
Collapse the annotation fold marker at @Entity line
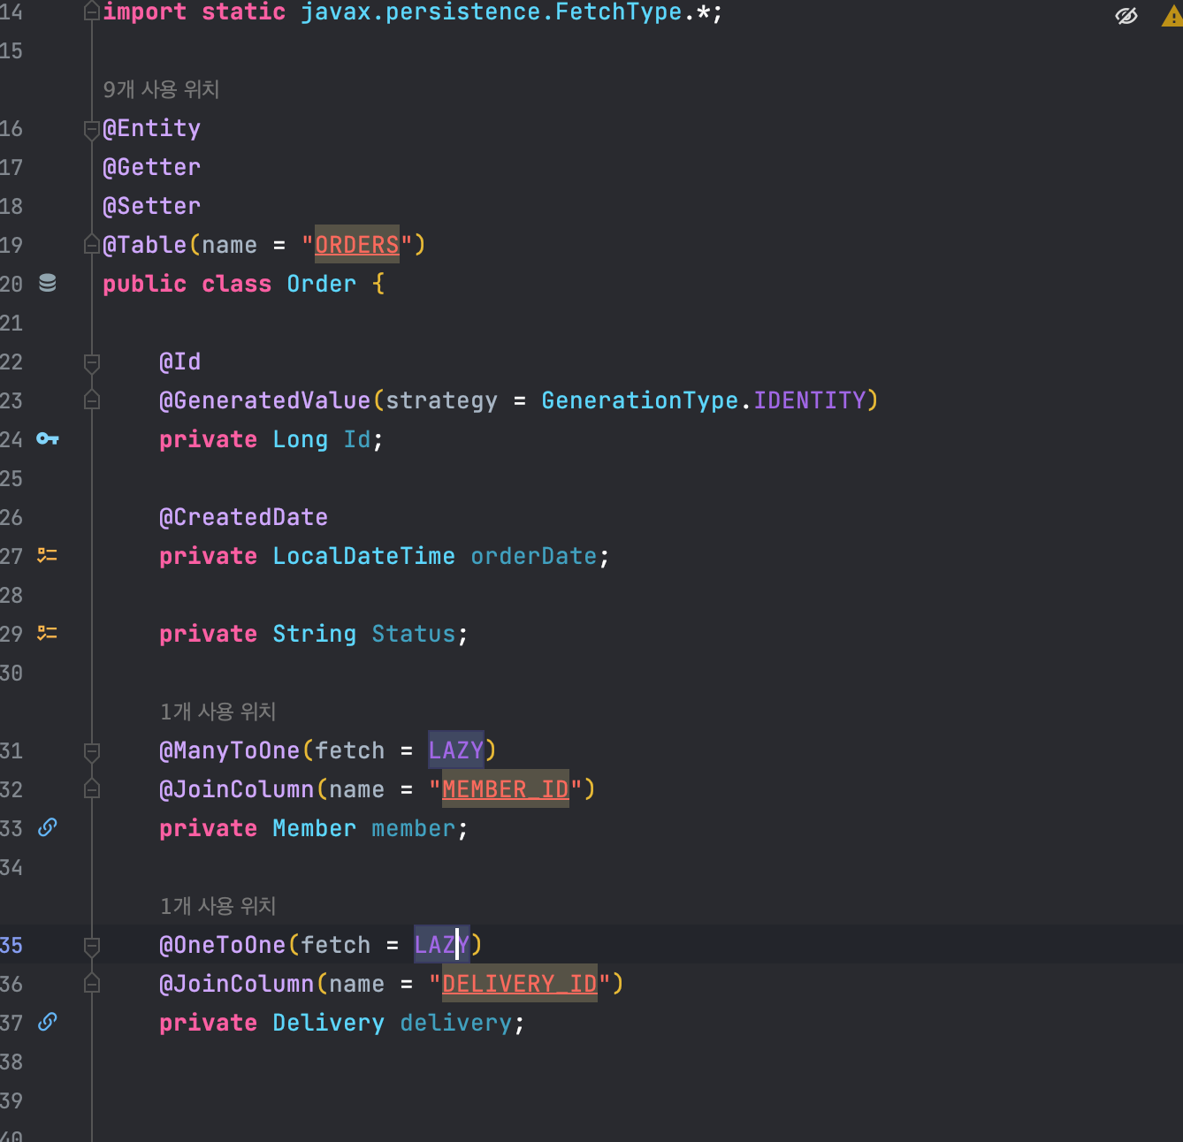point(91,130)
